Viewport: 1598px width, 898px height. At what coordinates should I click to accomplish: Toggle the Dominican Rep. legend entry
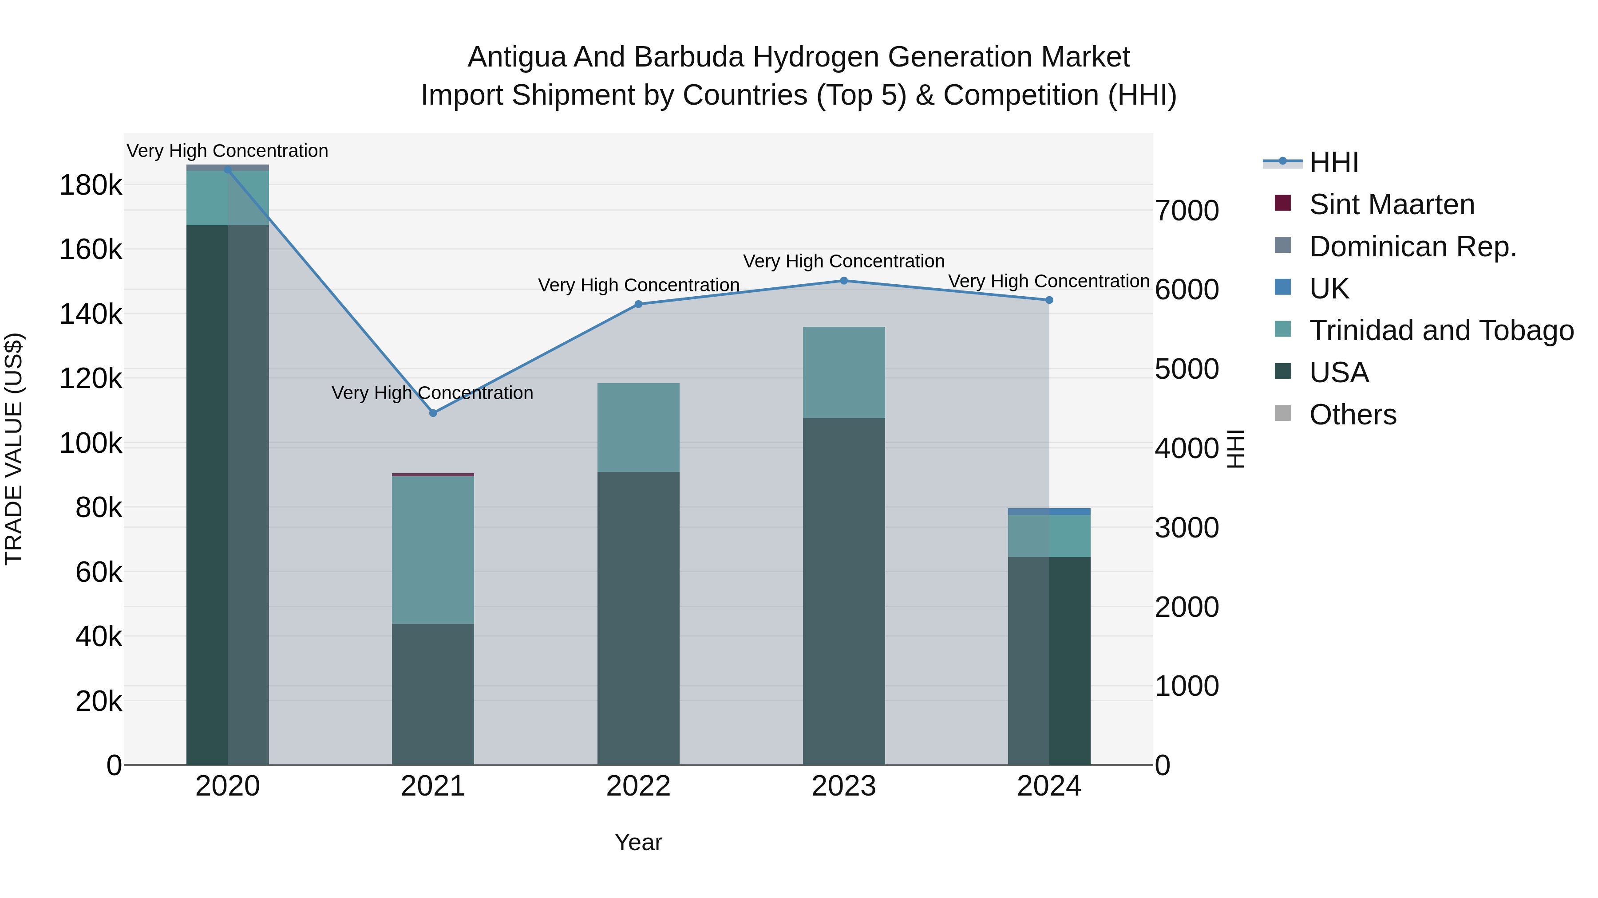tap(1395, 247)
